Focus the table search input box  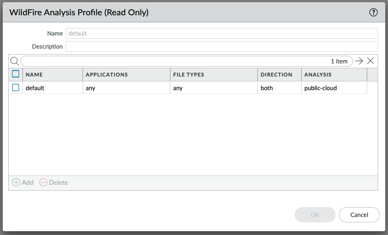[175, 61]
